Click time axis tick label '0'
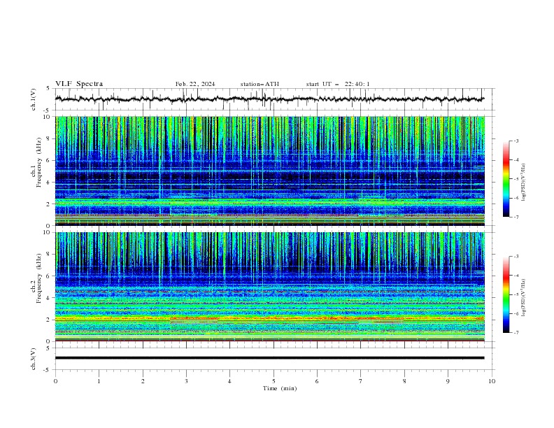 55,381
